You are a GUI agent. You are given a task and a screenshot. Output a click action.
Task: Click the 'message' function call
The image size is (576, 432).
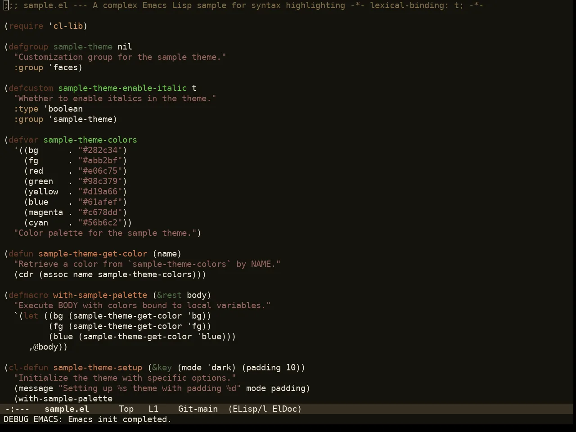36,388
